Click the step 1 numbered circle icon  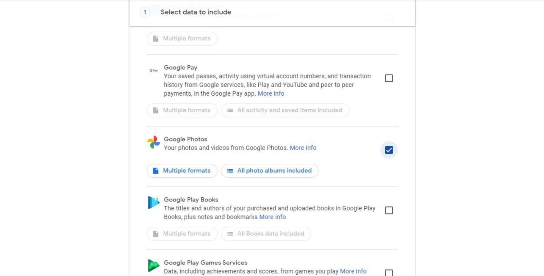tap(145, 12)
